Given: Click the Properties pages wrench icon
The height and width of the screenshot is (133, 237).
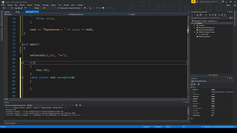Looking at the screenshot, I should [198, 84].
